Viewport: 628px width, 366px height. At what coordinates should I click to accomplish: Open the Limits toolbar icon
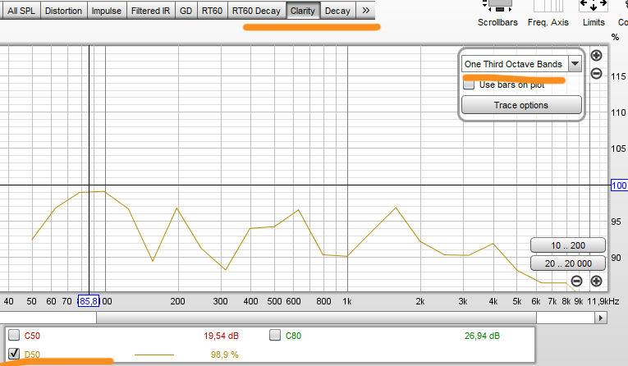(x=594, y=13)
